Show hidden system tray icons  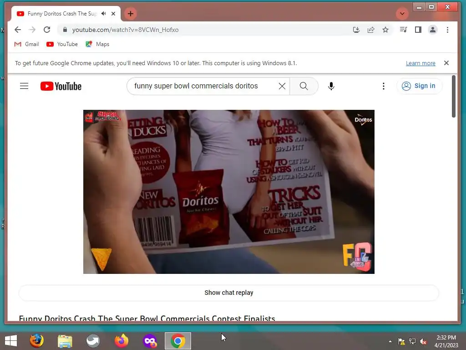click(390, 341)
